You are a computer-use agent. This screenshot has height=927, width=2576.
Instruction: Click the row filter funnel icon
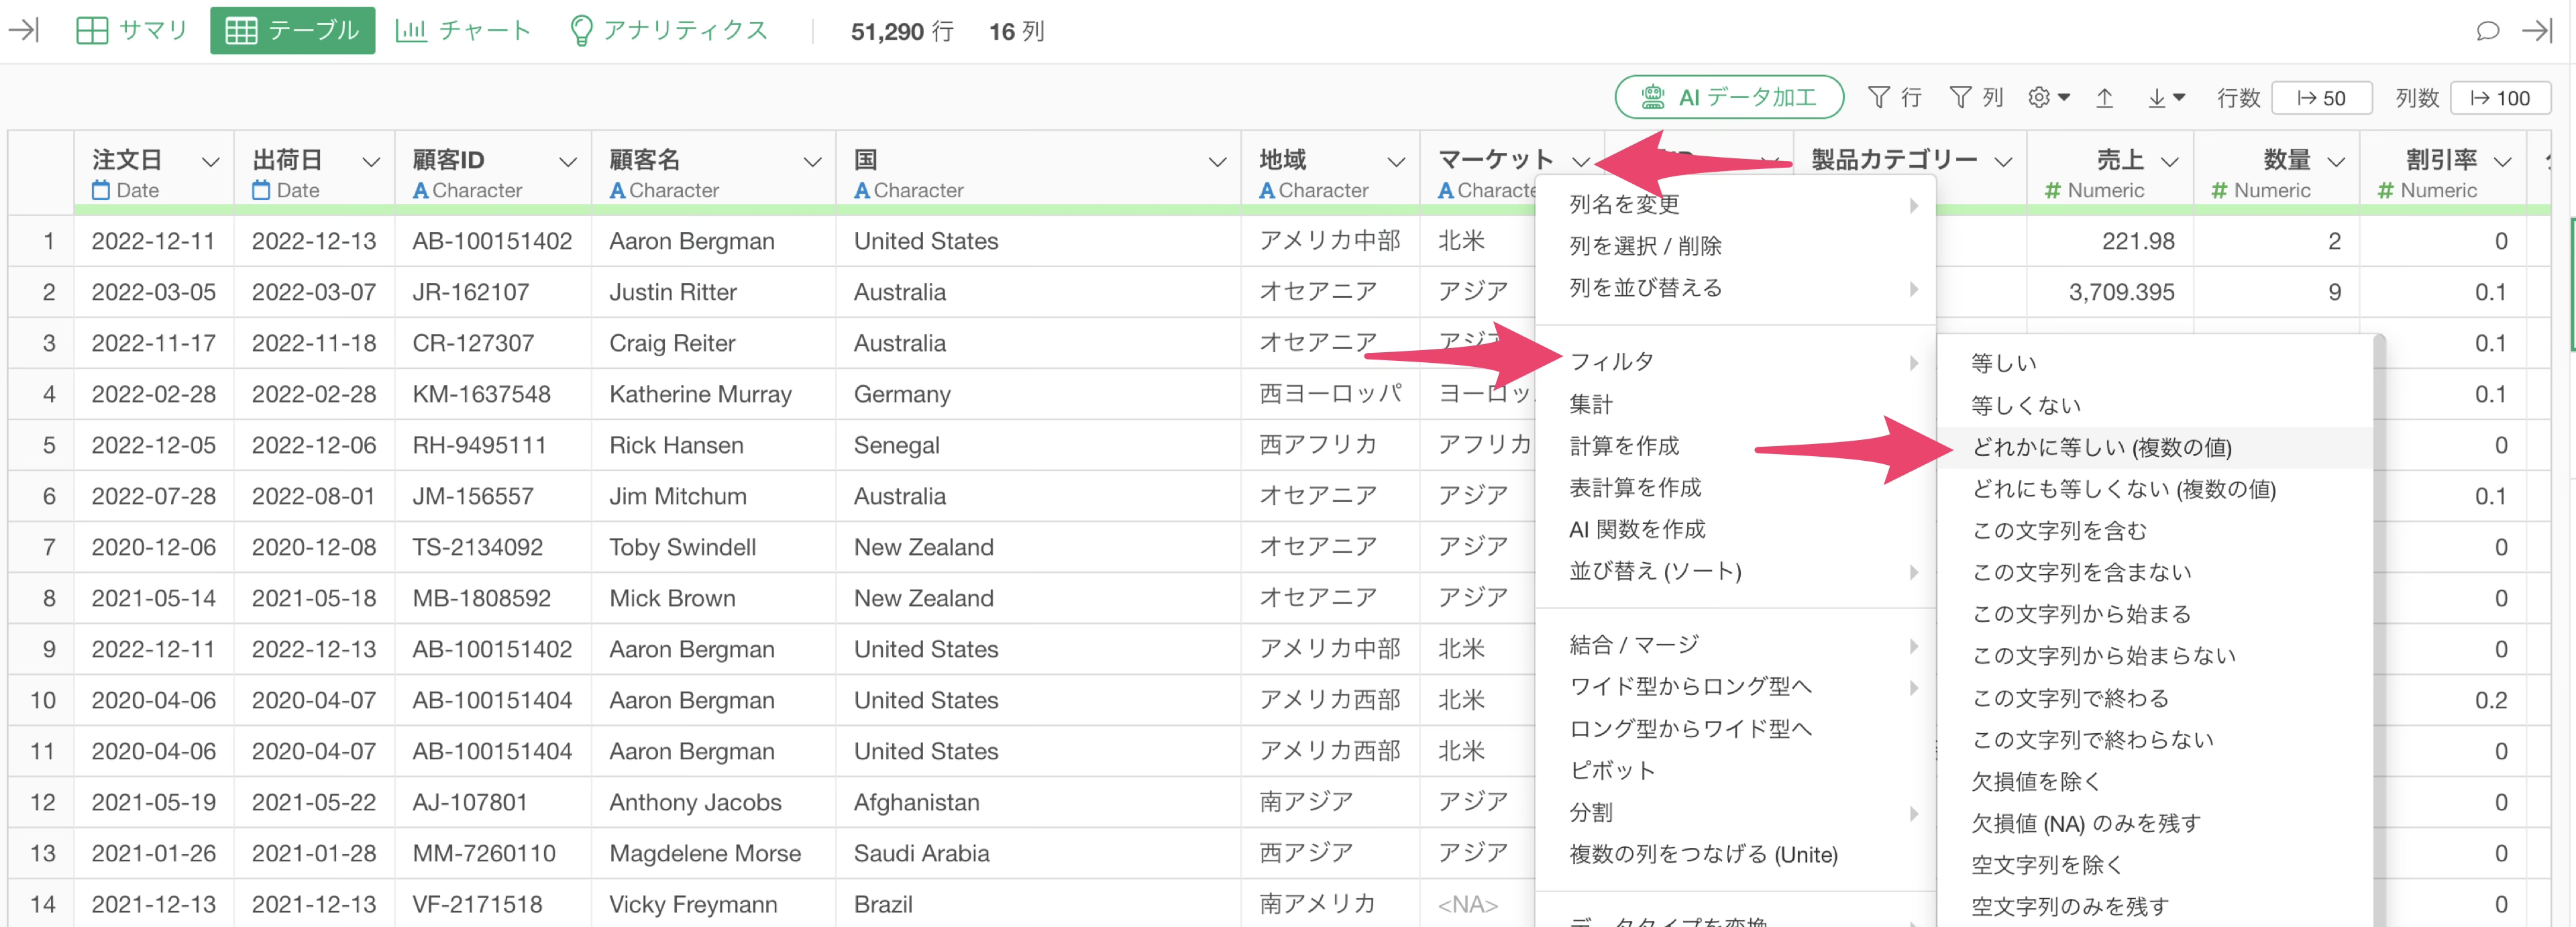pos(1880,97)
